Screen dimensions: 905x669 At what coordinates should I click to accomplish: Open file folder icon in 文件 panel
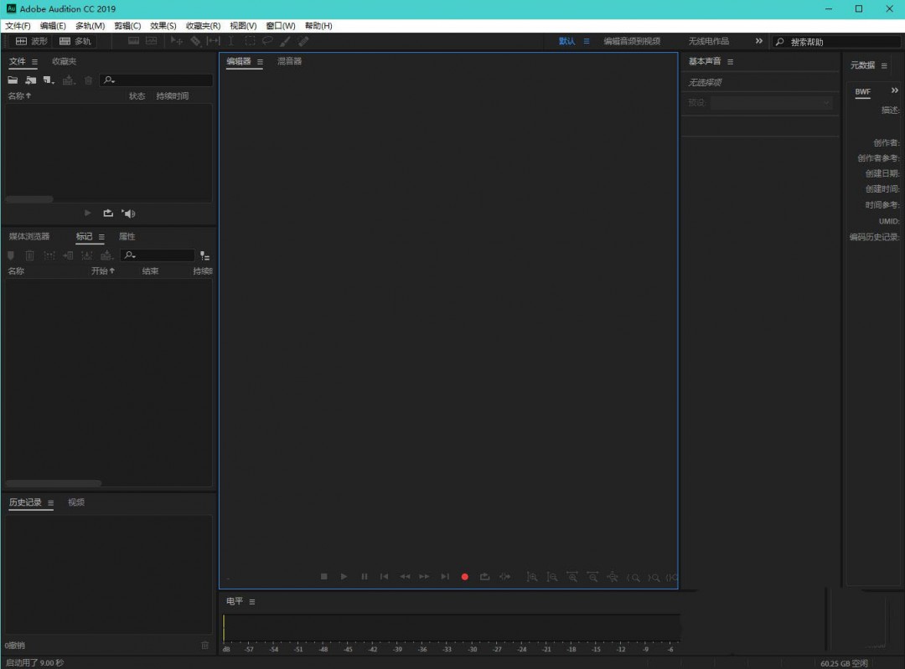13,80
